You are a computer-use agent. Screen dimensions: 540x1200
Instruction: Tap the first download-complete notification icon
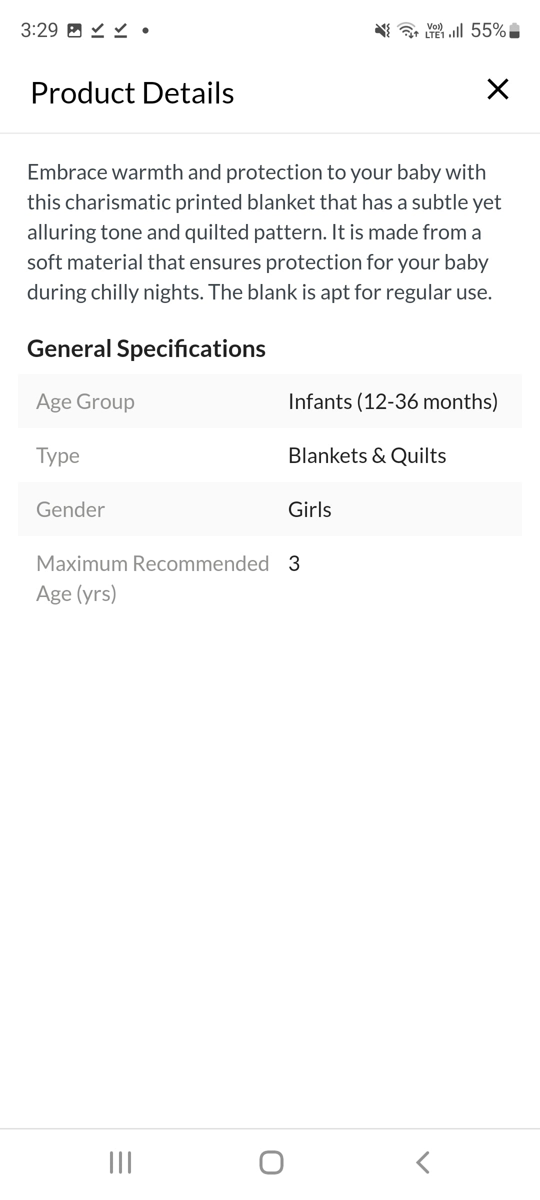[98, 31]
